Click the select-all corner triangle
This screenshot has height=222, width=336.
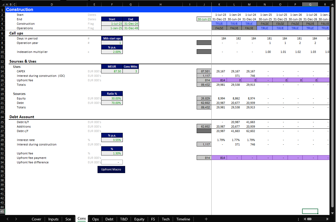(2, 4)
